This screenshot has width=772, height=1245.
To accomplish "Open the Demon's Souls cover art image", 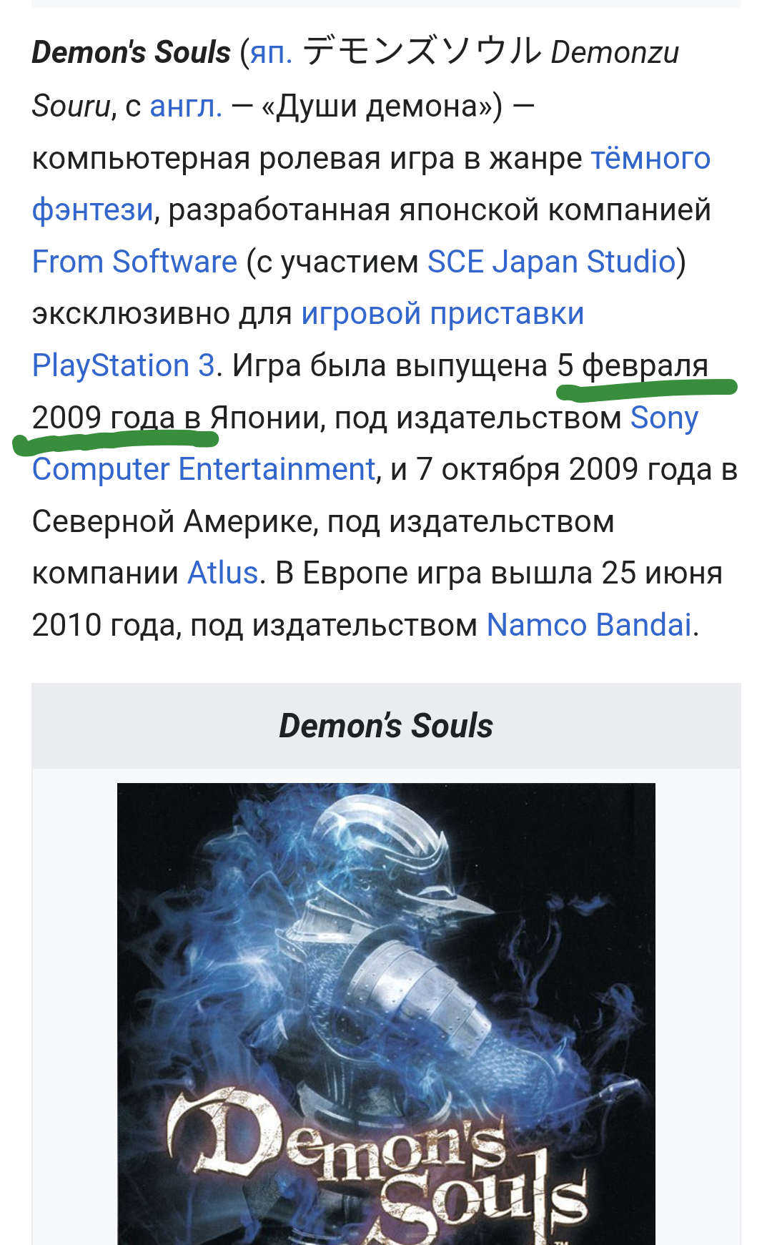I will [386, 1013].
